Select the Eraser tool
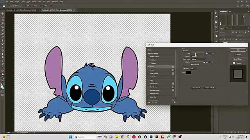This screenshot has height=140, width=250. click(3, 47)
